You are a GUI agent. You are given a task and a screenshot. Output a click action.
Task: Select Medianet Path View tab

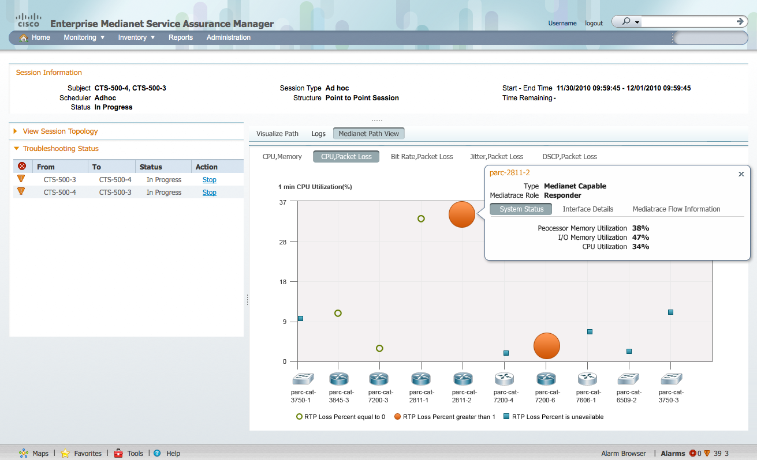tap(369, 134)
